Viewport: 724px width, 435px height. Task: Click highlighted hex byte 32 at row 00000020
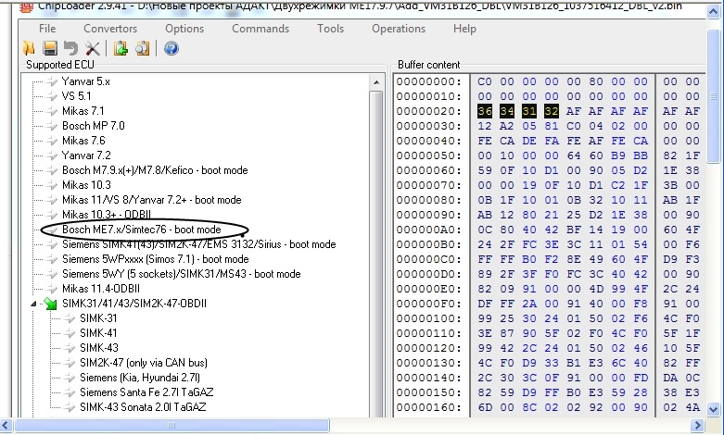point(552,111)
